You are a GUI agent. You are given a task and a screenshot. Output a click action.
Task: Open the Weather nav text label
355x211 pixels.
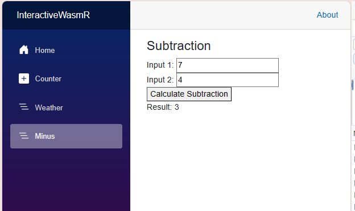[x=49, y=107]
